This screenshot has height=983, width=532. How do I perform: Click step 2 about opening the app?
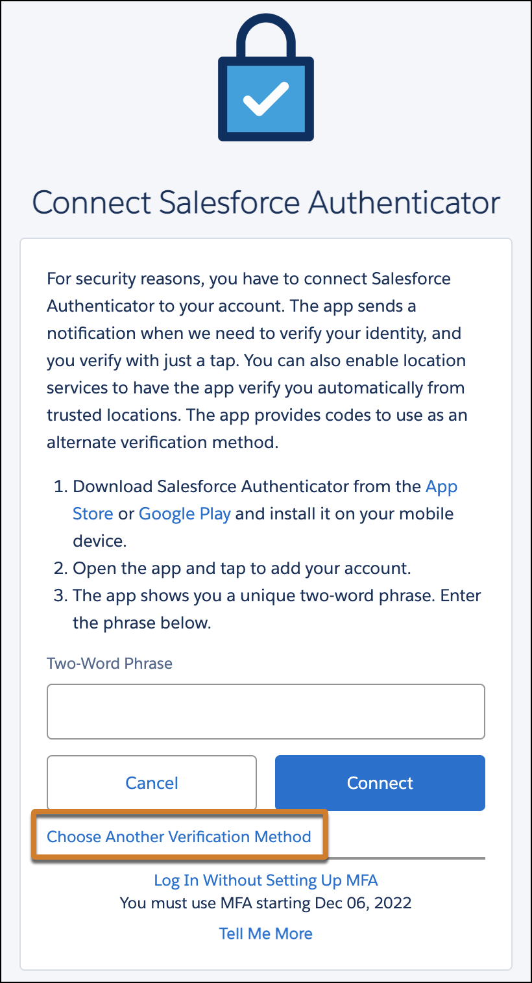[x=241, y=568]
